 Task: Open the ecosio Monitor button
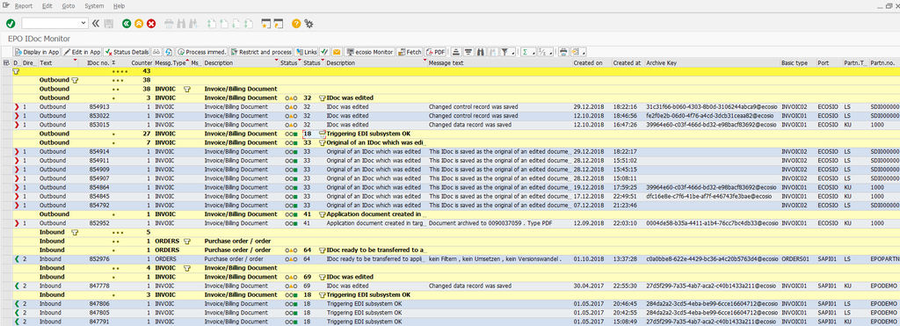370,52
